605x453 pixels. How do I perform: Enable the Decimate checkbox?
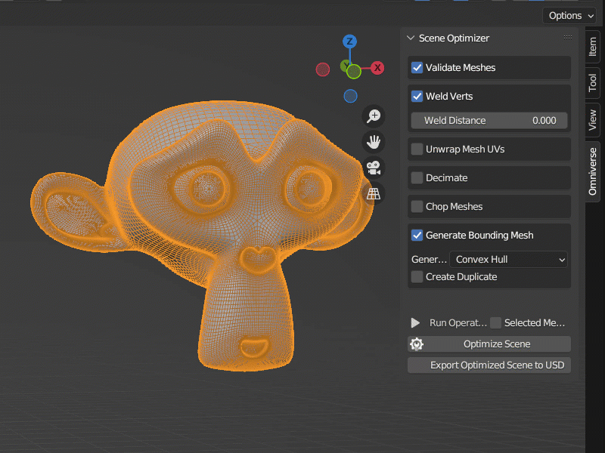tap(417, 178)
